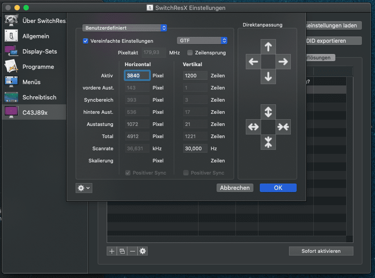The height and width of the screenshot is (278, 375).
Task: Click the horizontal Aktiv field showing 3840
Action: (137, 76)
